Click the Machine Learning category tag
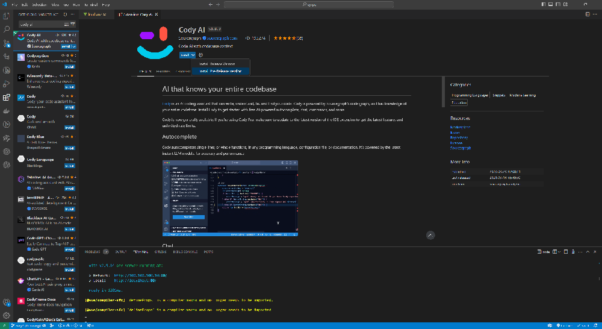Screen dimensions: 602x329 (x=522, y=95)
